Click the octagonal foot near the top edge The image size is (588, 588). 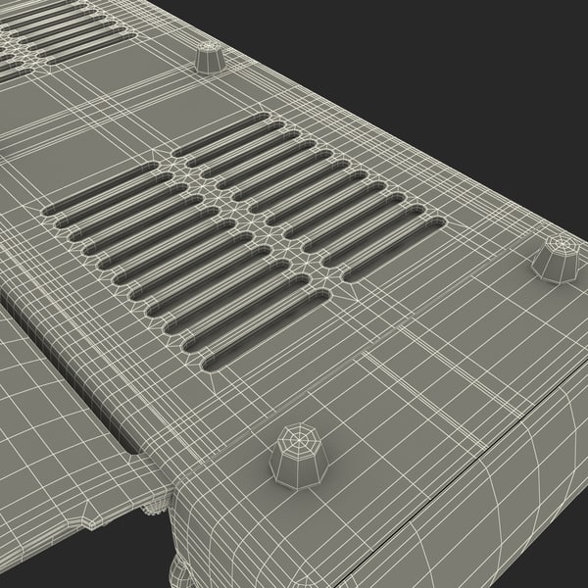point(208,58)
